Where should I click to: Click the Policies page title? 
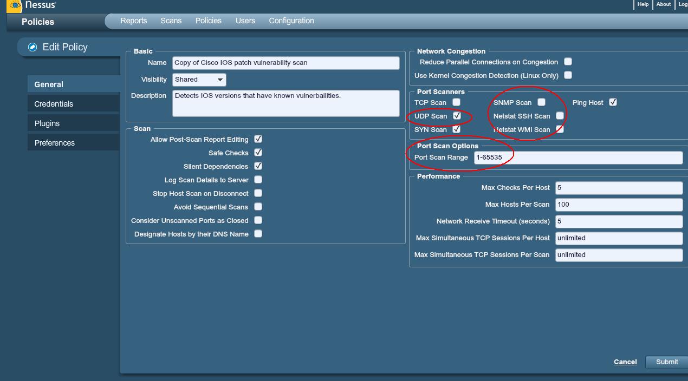click(38, 22)
